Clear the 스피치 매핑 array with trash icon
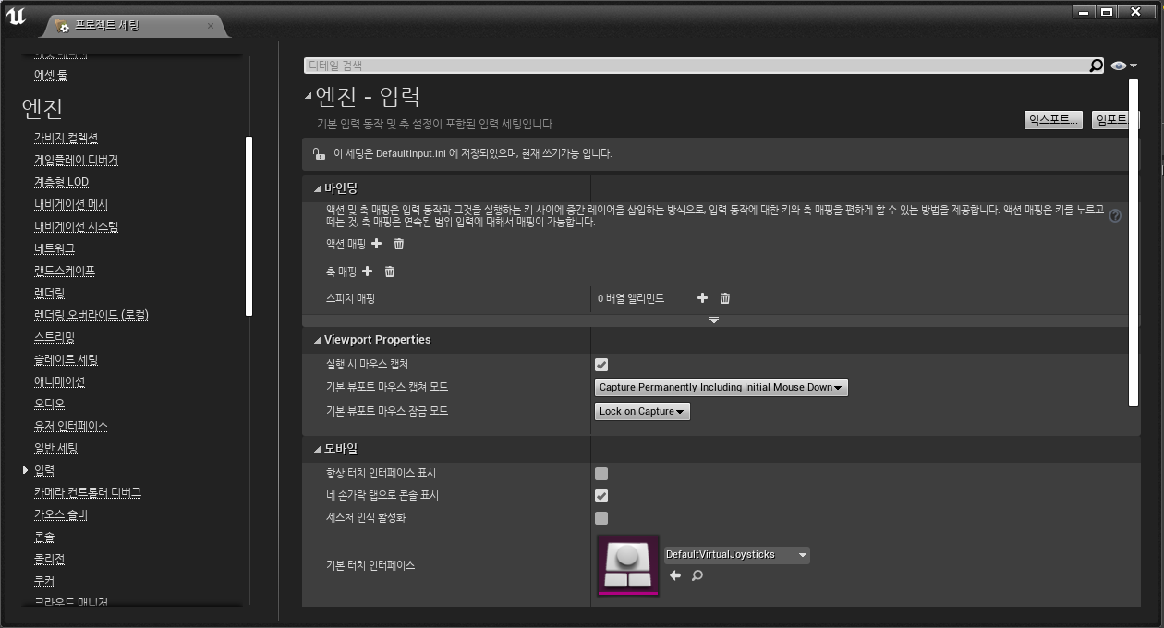This screenshot has width=1164, height=628. point(725,298)
